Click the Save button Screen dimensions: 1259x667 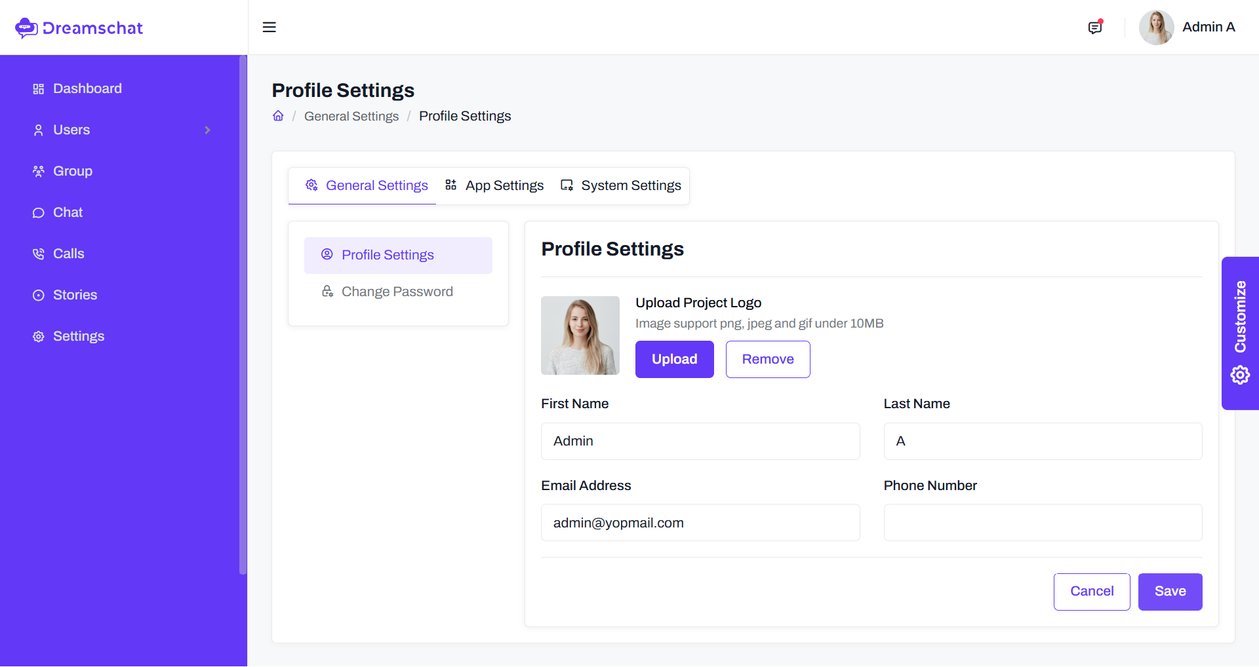pos(1170,592)
